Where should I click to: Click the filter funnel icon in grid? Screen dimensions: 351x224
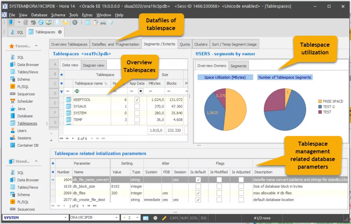pyautogui.click(x=62, y=91)
